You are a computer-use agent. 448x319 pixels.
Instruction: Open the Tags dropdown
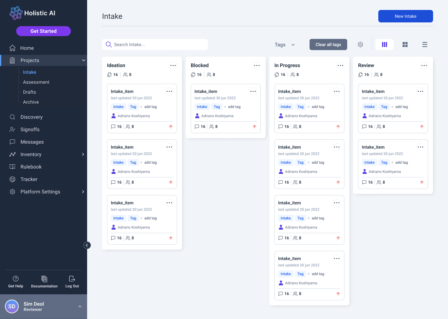tap(284, 45)
